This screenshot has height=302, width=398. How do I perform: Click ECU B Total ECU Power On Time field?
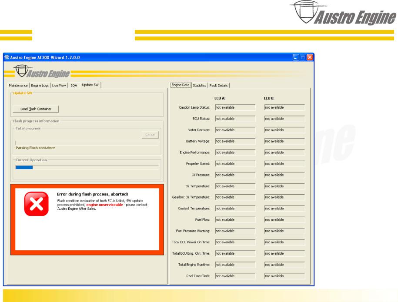(284, 242)
